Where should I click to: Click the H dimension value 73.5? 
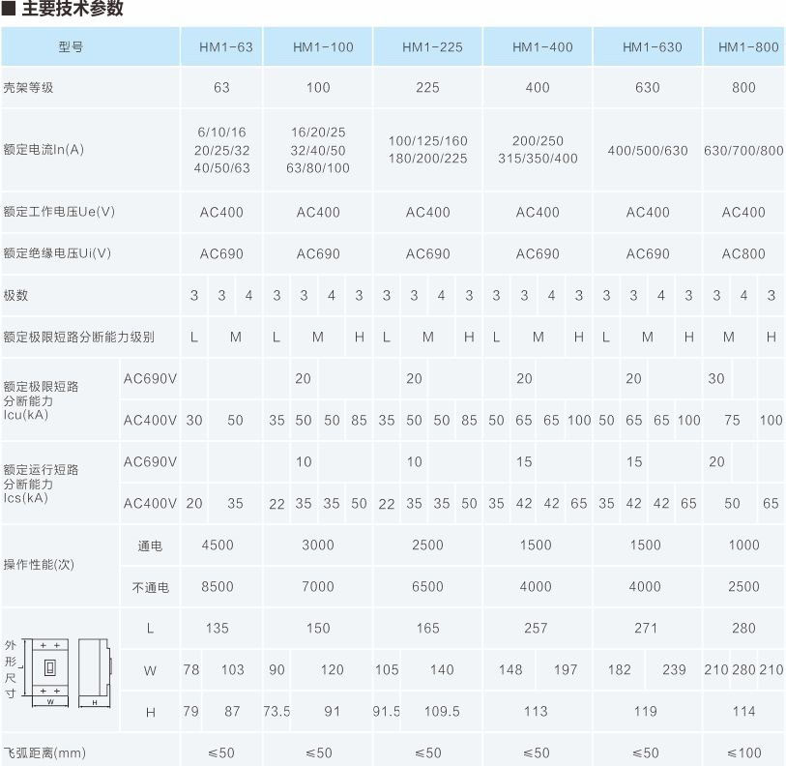[x=277, y=711]
